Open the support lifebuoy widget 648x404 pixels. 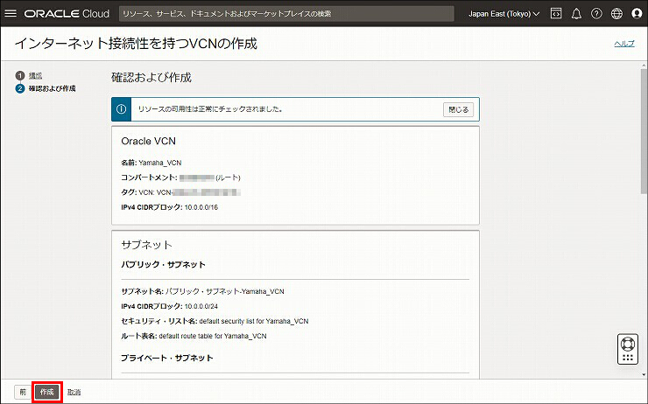tap(628, 349)
